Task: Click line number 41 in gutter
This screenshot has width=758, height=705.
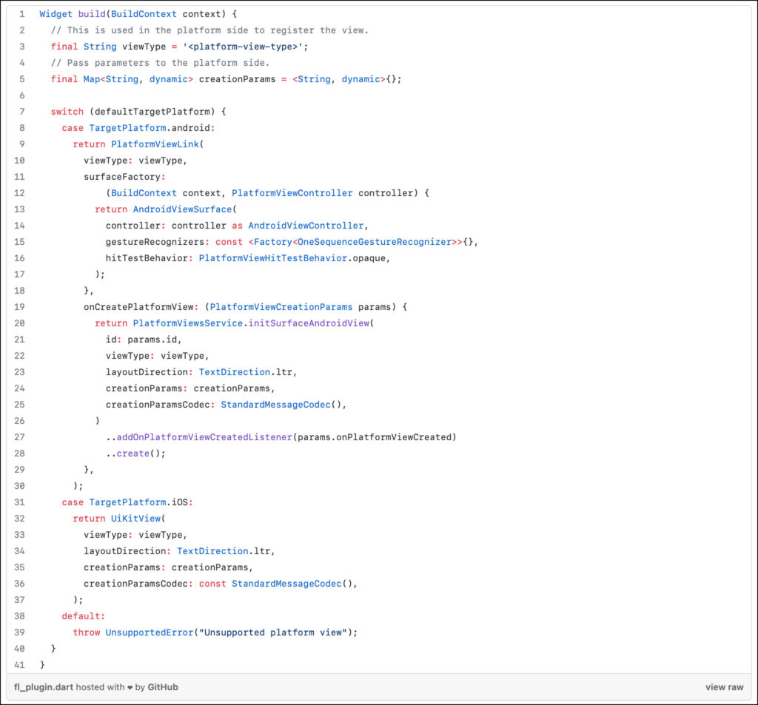Action: (19, 664)
